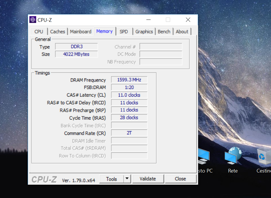This screenshot has height=198, width=271.
Task: Click the RAS# Precharge 11 clocks value
Action: click(x=129, y=110)
